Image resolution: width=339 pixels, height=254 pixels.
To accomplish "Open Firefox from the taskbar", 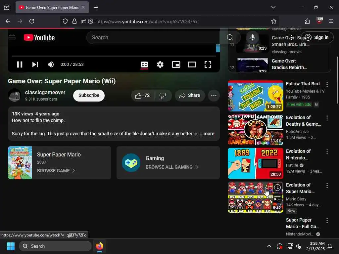I will click(100, 246).
